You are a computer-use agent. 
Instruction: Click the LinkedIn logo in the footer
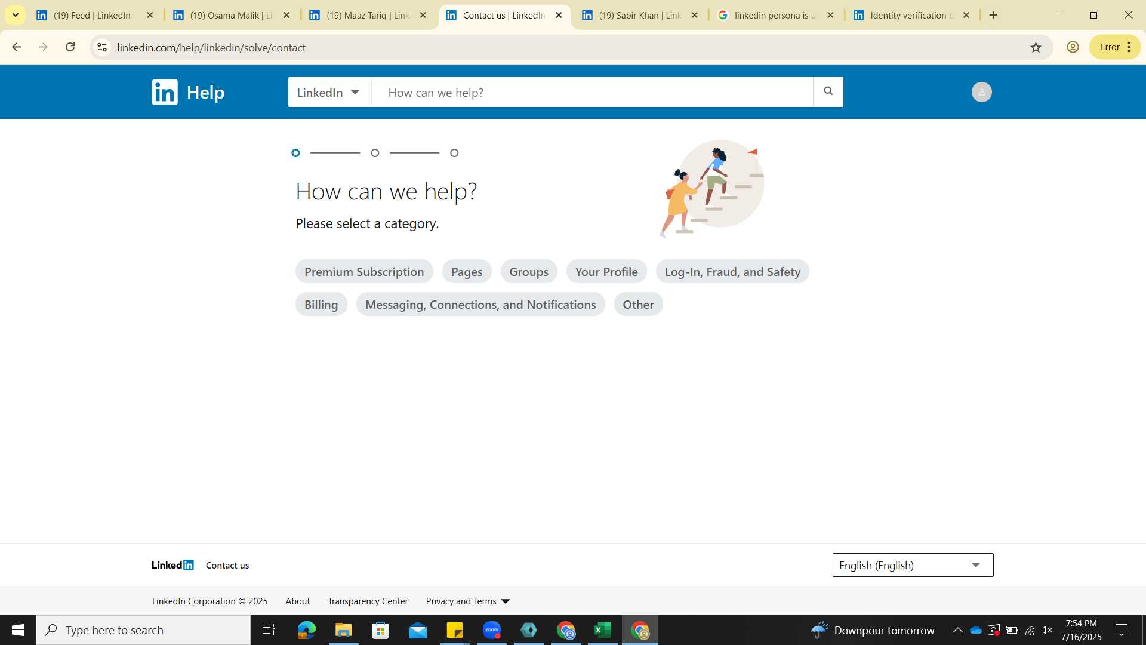[x=172, y=565]
